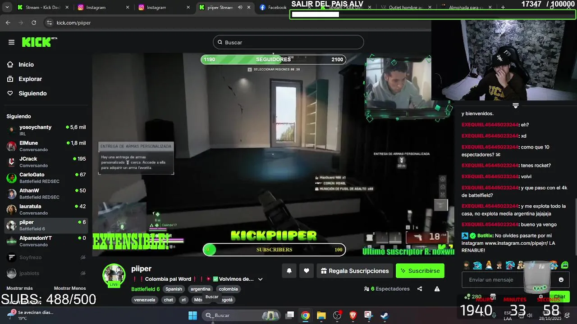Click the report warning icon
The width and height of the screenshot is (577, 324).
(x=437, y=289)
